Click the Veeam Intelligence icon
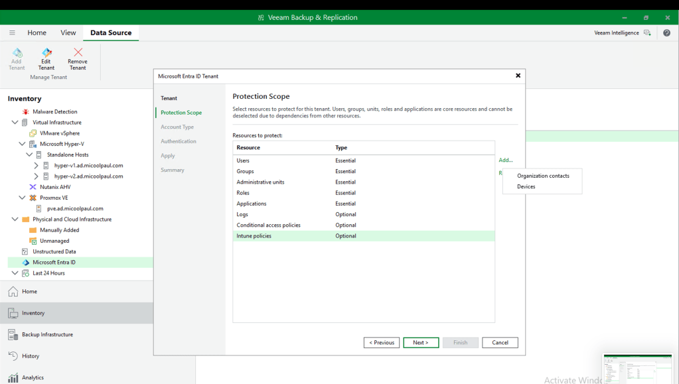Screen dimensions: 679x384 [x=647, y=33]
